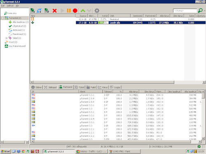Collapse the Torrentid tree node
The image size is (206, 154).
coord(2,18)
